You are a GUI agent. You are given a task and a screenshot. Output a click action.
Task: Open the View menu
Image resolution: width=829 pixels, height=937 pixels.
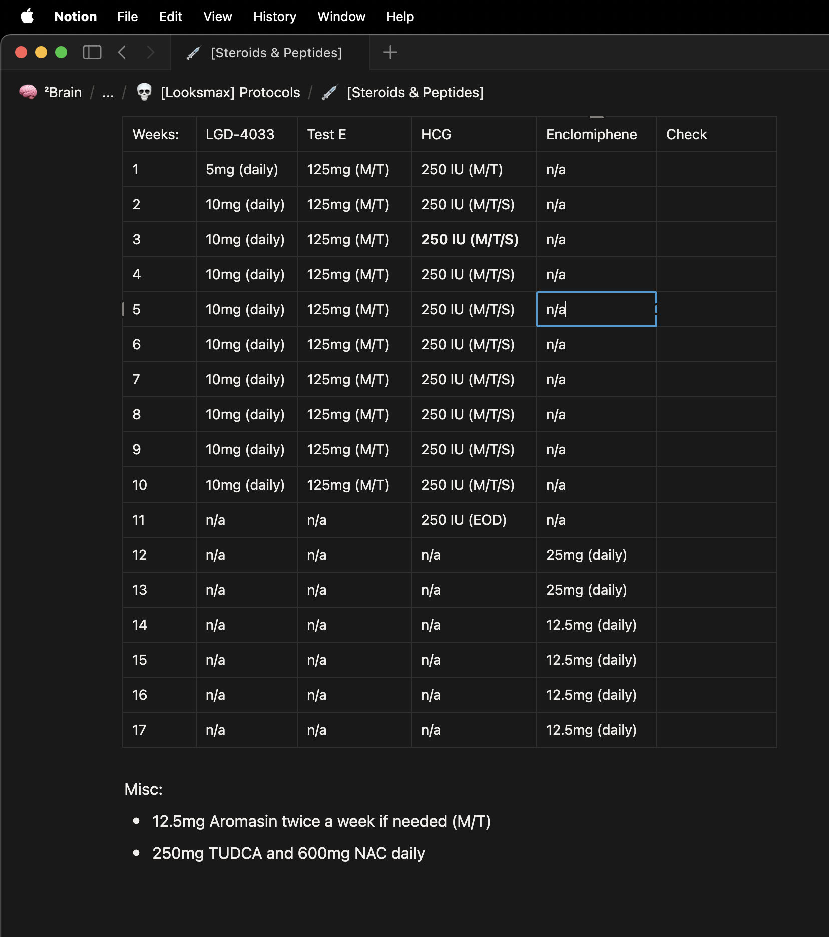click(x=217, y=16)
